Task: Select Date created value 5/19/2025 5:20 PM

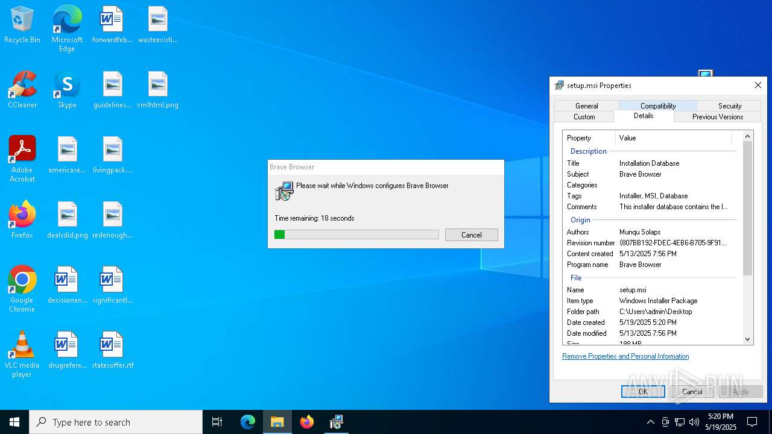Action: pyautogui.click(x=648, y=322)
